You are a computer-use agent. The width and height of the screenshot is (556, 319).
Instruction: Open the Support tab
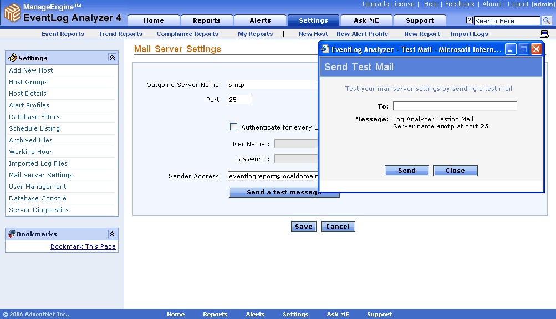(420, 20)
